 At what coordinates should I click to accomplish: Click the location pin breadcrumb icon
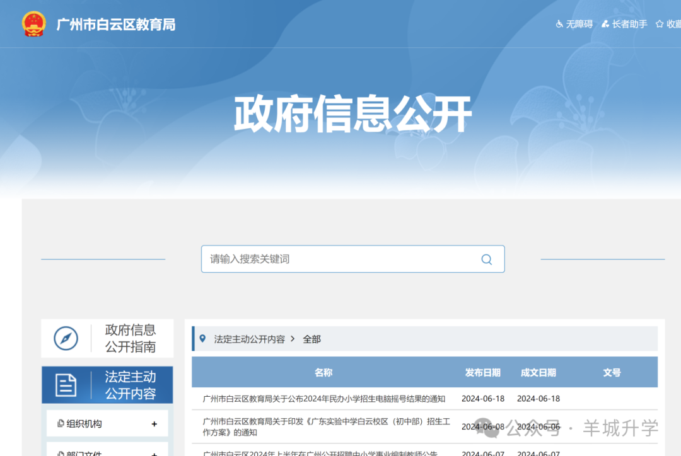click(202, 338)
